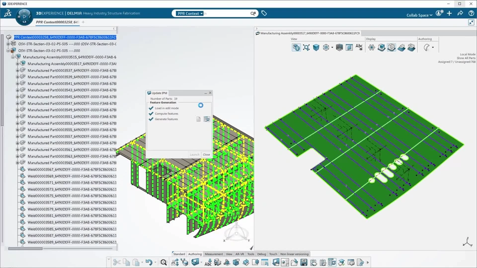
Task: Open the Non linear versioning tab
Action: pos(294,254)
